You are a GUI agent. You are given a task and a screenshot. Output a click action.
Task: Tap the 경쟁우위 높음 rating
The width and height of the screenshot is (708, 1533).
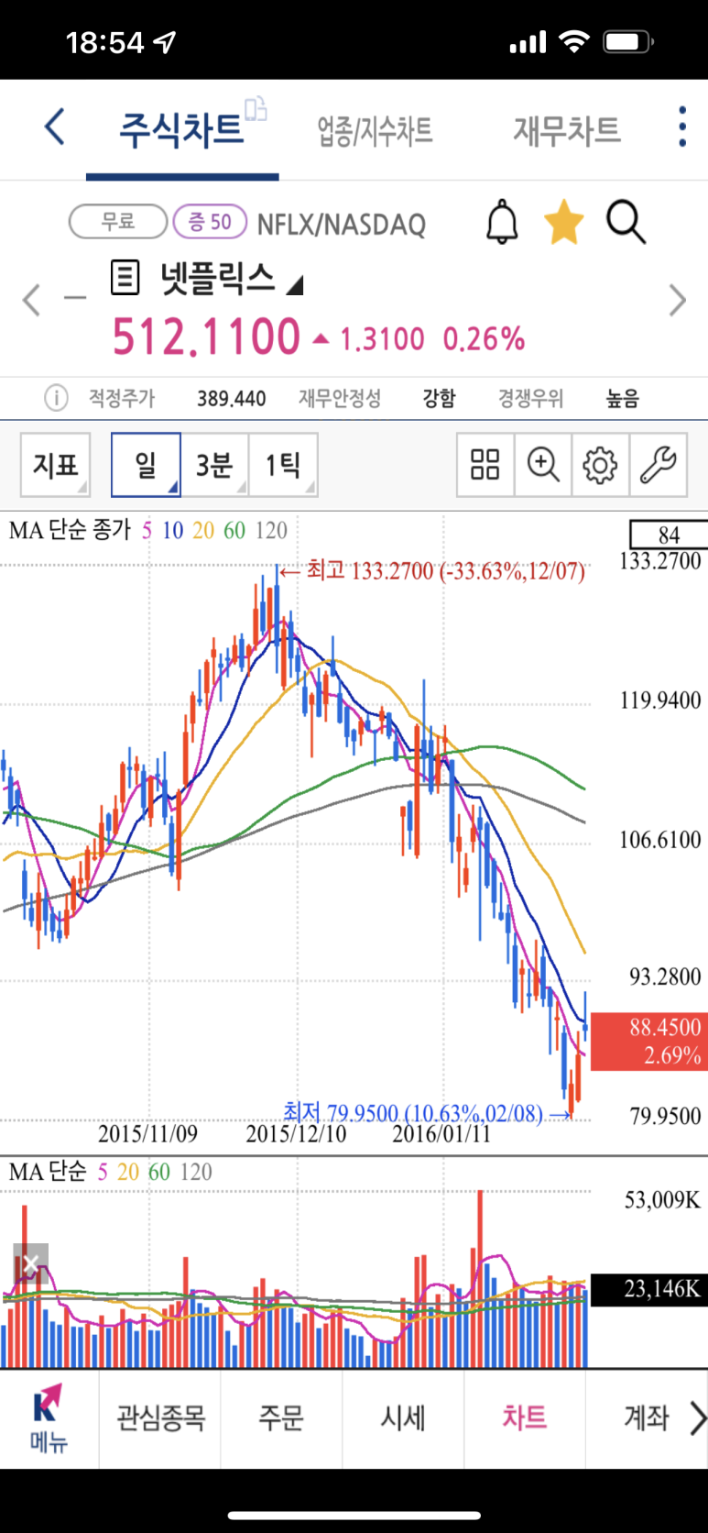coord(569,398)
